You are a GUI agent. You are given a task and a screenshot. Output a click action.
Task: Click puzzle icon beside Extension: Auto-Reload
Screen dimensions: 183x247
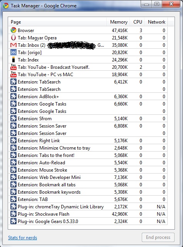click(13, 162)
